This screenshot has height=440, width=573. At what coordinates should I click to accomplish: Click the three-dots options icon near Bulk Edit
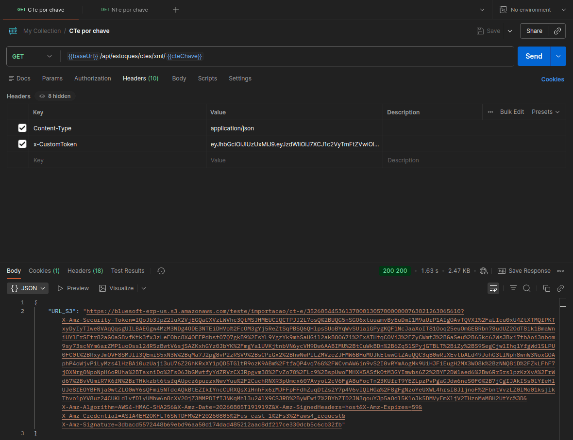click(x=490, y=112)
